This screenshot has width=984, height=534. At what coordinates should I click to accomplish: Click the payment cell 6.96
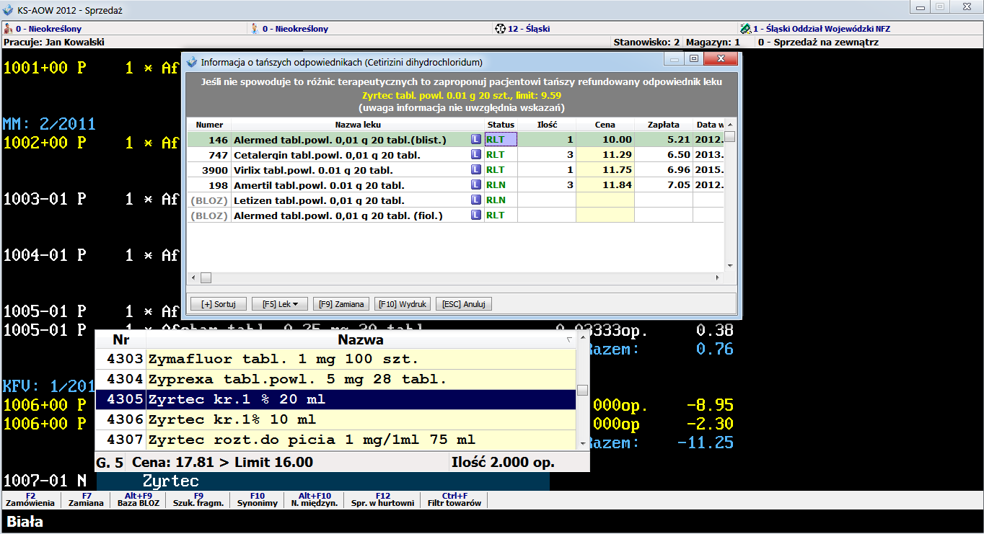click(664, 169)
